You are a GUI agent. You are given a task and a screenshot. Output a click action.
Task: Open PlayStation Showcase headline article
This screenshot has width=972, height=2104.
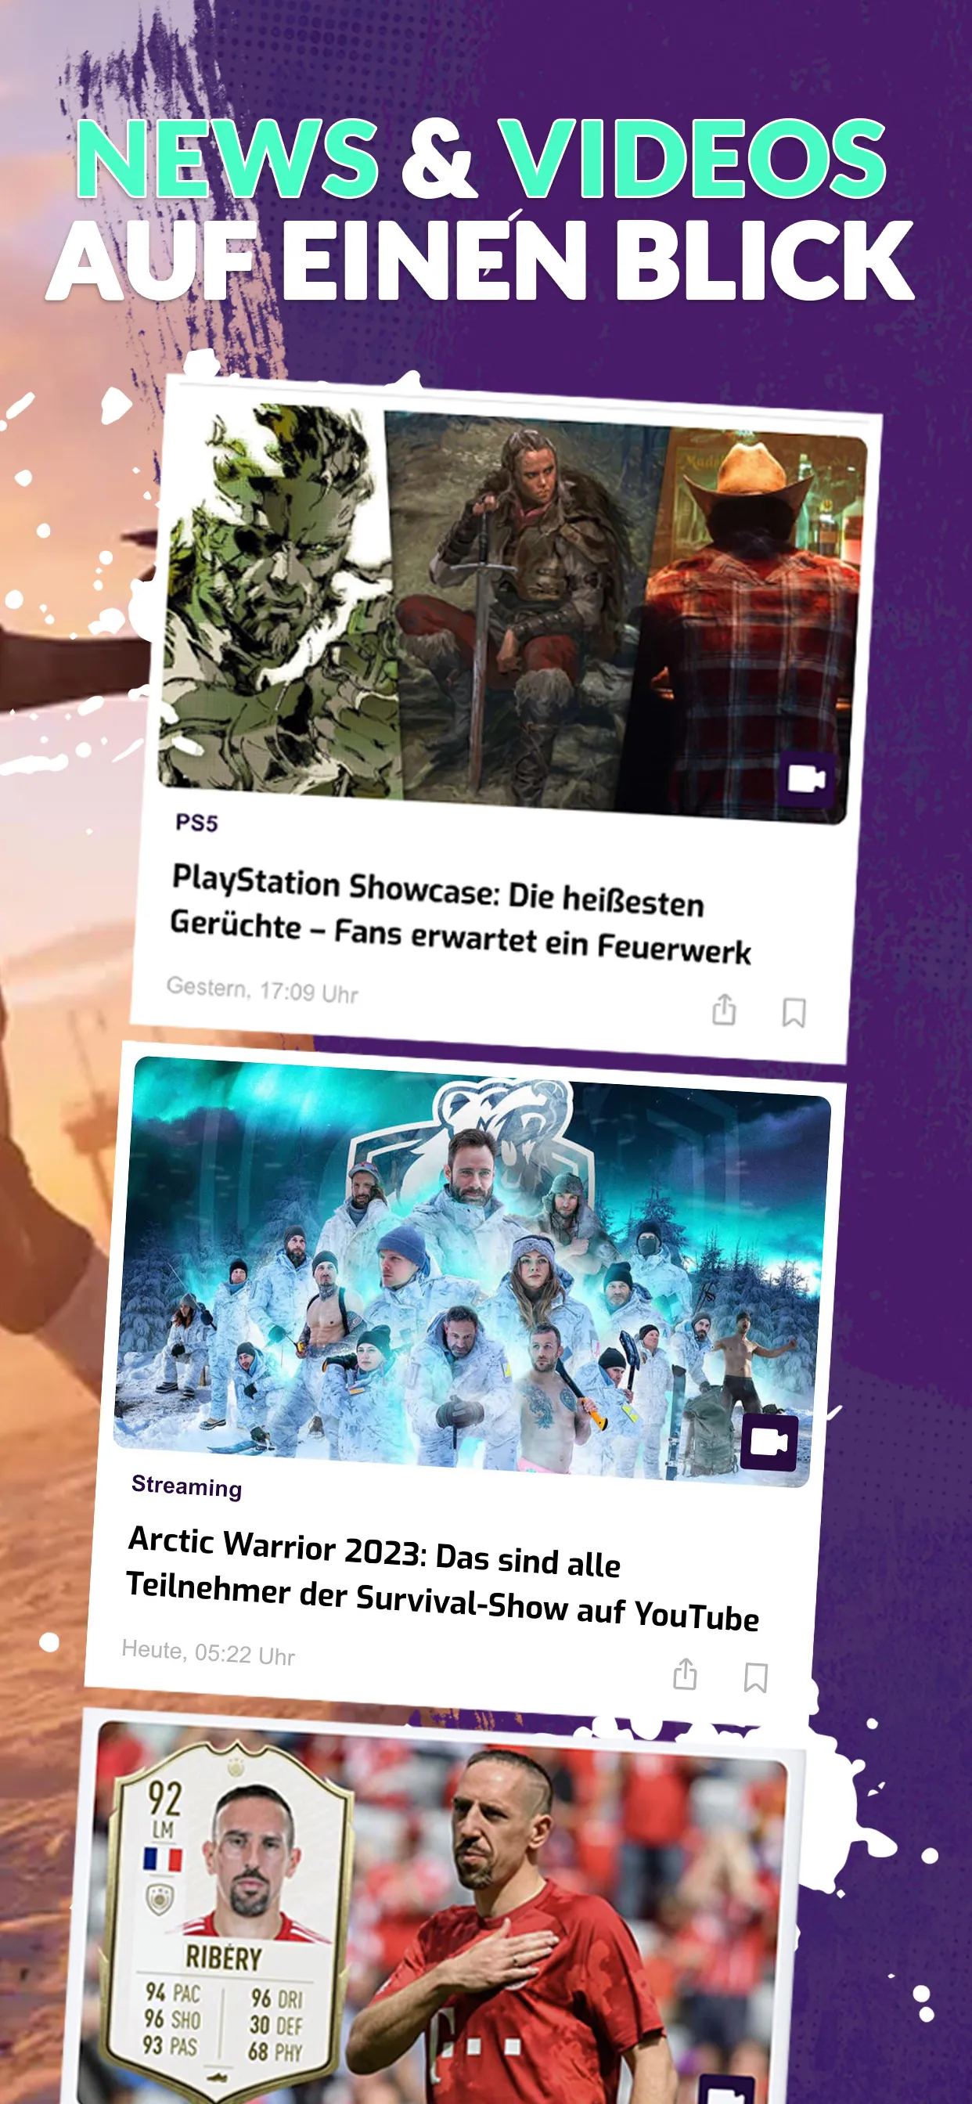(461, 915)
